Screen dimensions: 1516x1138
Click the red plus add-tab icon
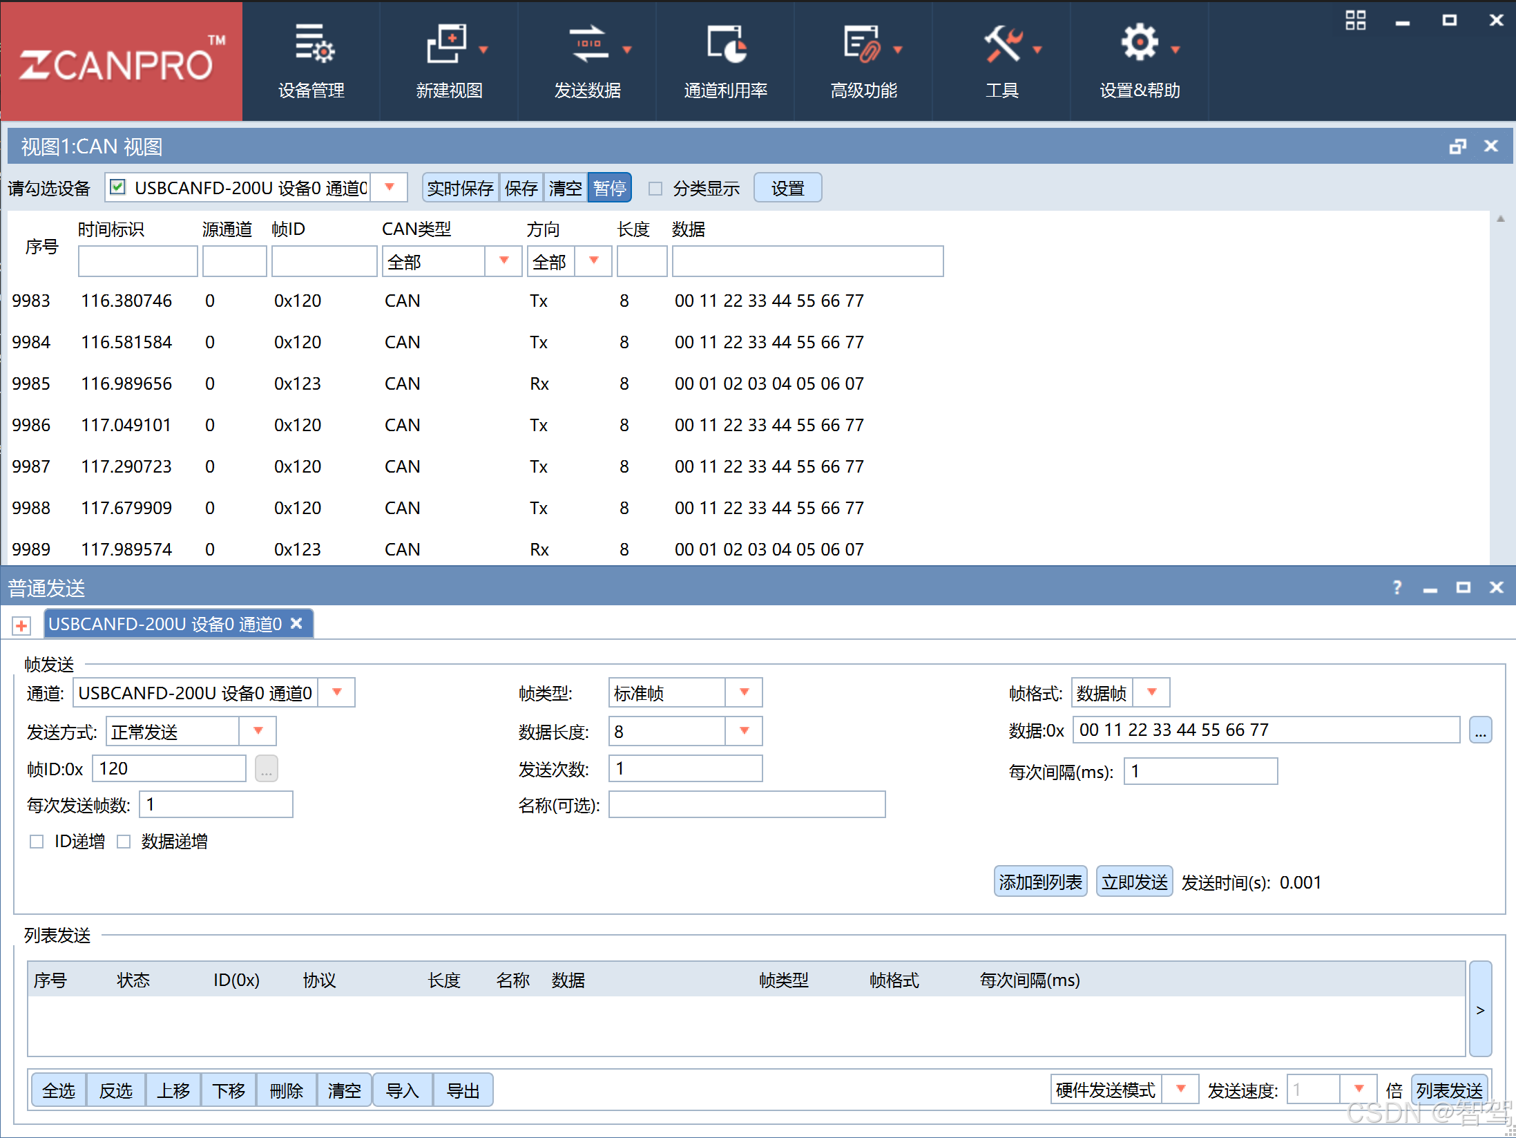tap(21, 626)
